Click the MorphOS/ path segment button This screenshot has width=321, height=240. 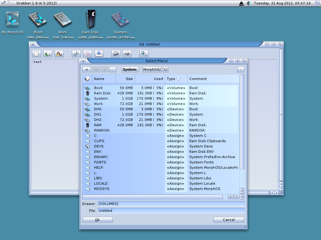[152, 70]
